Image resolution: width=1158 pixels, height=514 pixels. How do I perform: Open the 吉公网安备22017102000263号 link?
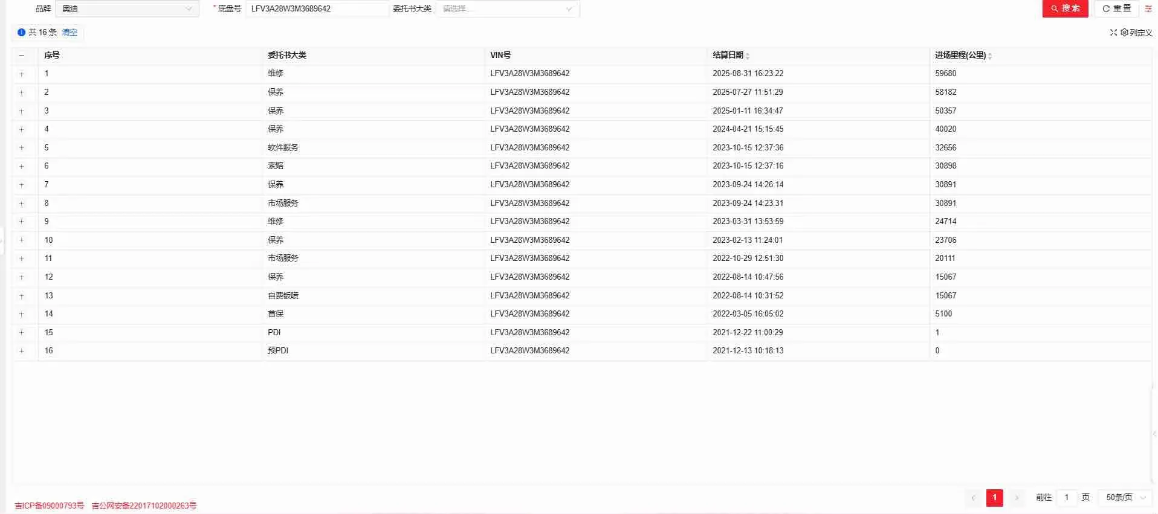[x=144, y=506]
